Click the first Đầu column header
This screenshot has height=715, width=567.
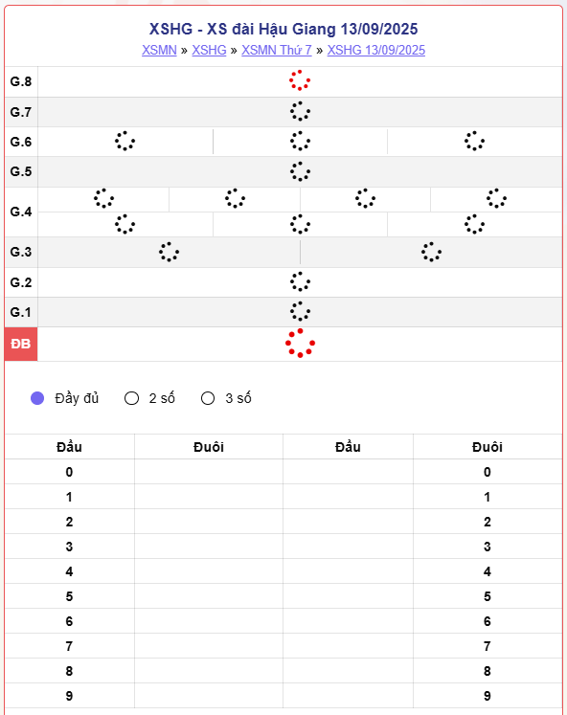pos(69,447)
